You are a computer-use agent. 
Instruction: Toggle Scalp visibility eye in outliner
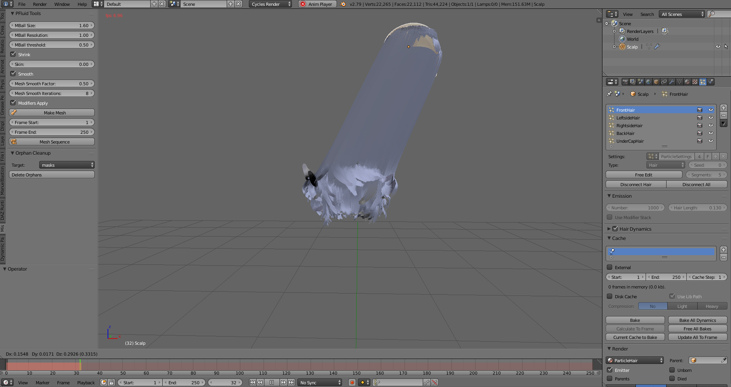click(718, 47)
